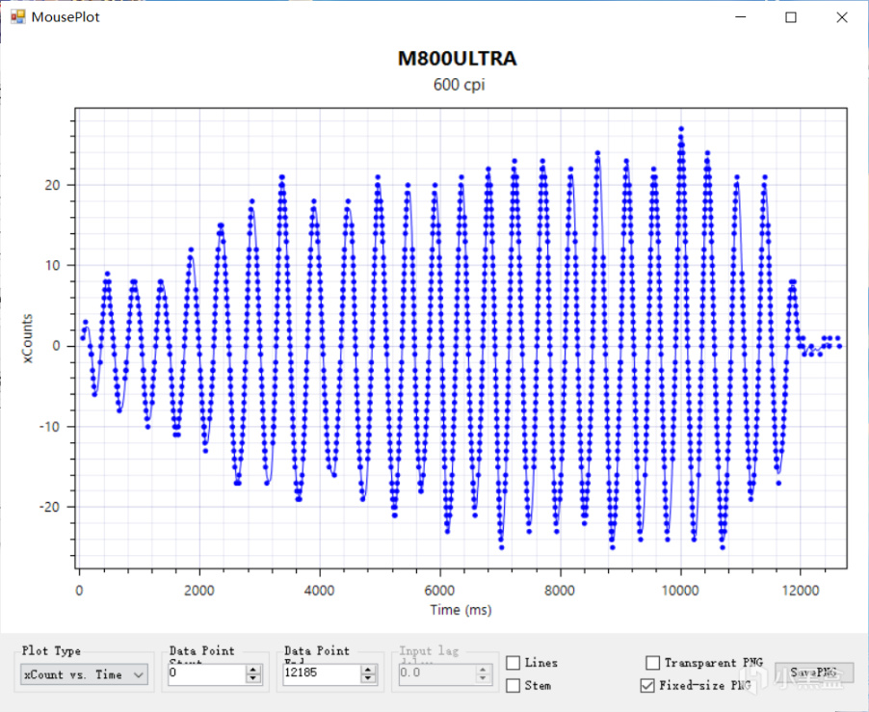The width and height of the screenshot is (869, 712).
Task: Click the -20 tick label on the y axis
Action: (49, 507)
